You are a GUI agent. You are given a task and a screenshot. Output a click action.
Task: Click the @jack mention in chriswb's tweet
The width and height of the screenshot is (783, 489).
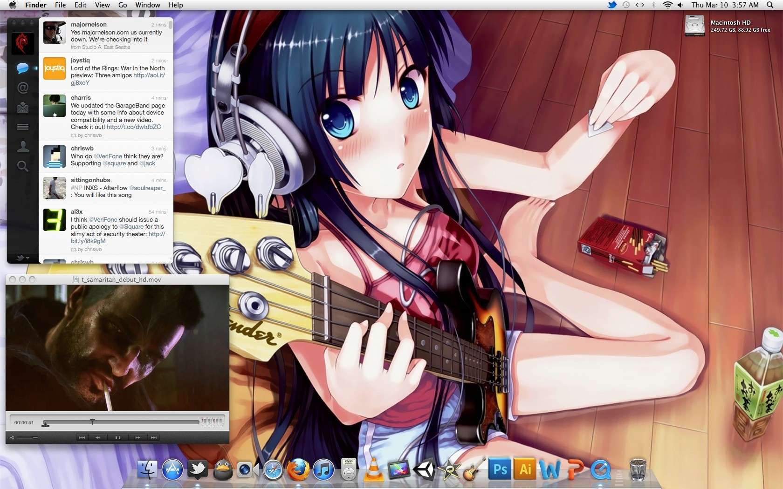[147, 163]
